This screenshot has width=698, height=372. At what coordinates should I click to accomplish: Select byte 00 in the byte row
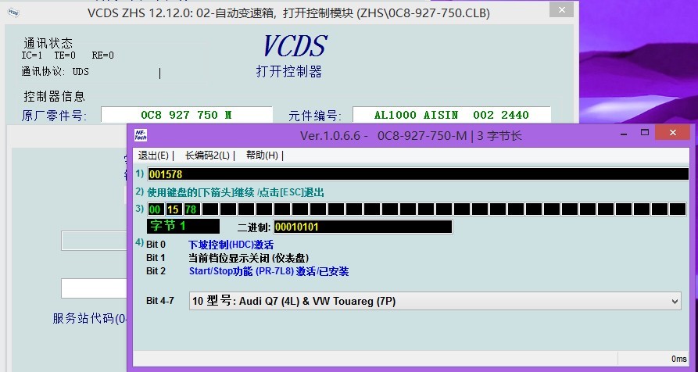pyautogui.click(x=156, y=209)
